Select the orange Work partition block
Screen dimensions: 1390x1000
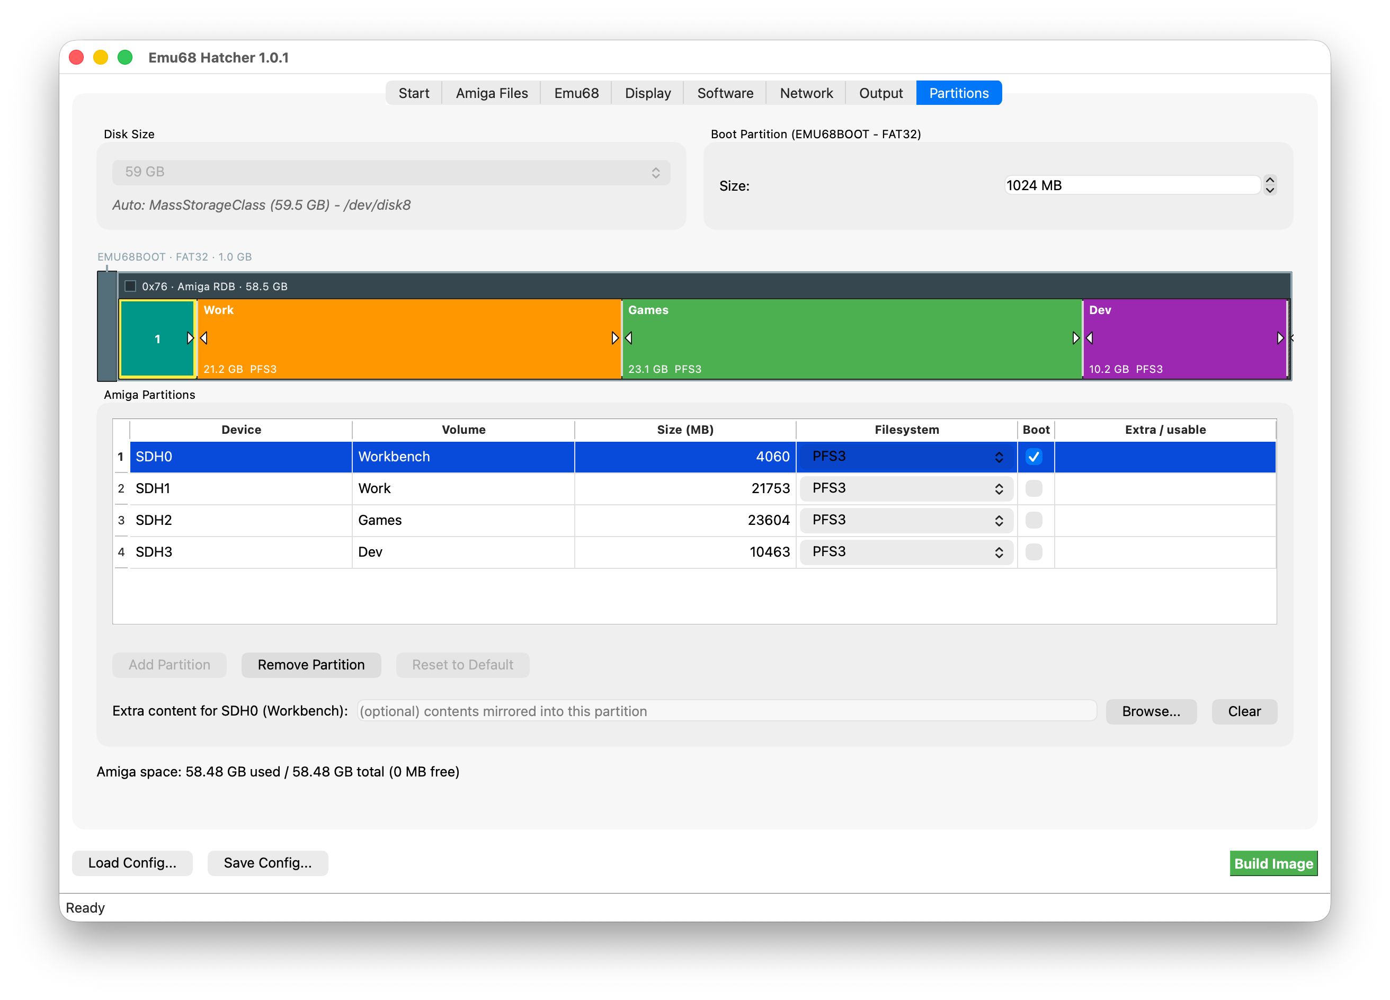pos(409,338)
